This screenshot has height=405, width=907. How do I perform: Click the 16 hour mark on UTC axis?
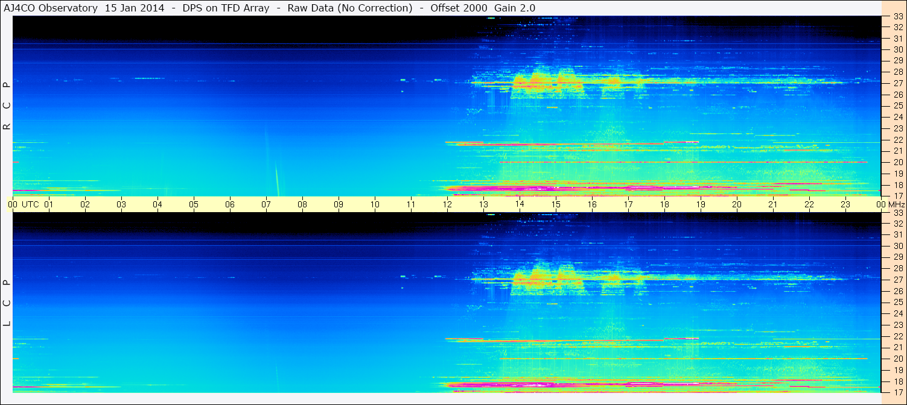tap(592, 204)
